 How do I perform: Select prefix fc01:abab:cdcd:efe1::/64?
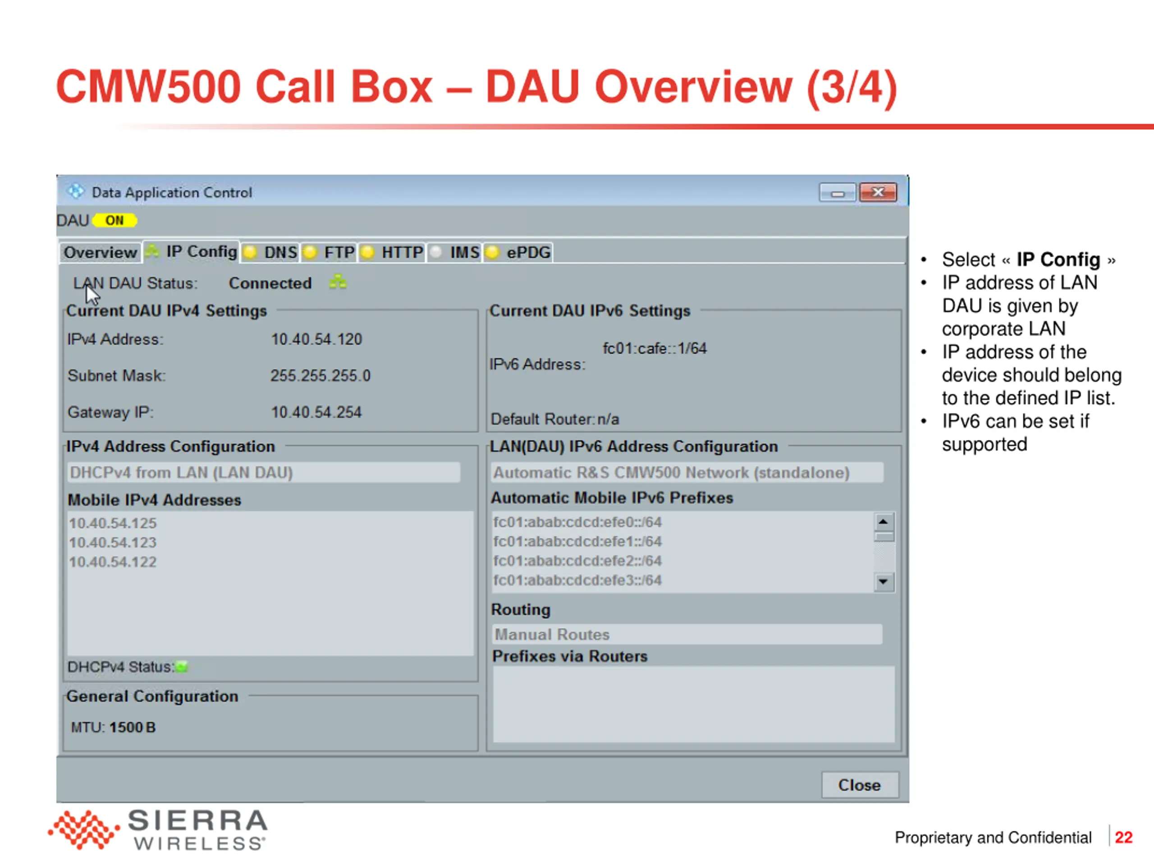pyautogui.click(x=577, y=542)
